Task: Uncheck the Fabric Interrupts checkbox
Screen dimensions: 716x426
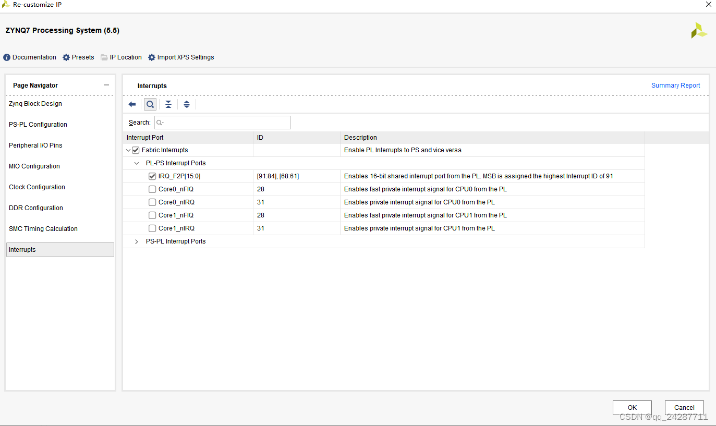Action: click(x=136, y=150)
